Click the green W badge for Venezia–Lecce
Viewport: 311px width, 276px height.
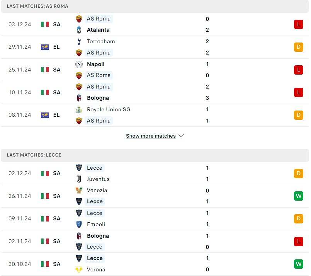[x=299, y=196]
